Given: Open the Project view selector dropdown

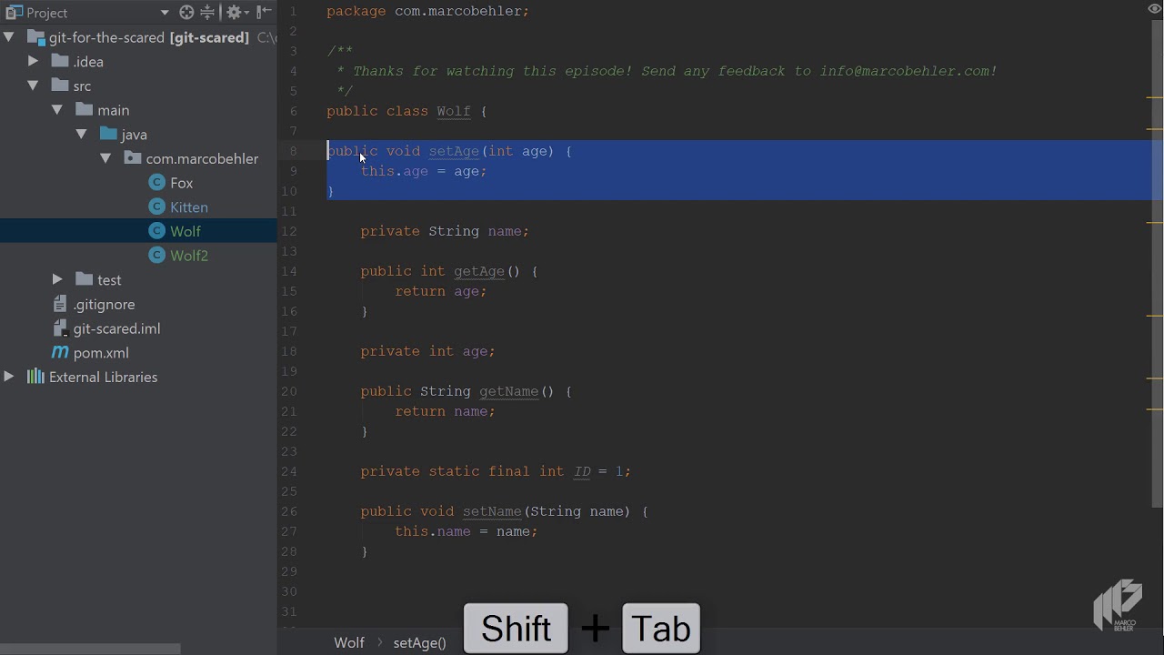Looking at the screenshot, I should point(165,13).
